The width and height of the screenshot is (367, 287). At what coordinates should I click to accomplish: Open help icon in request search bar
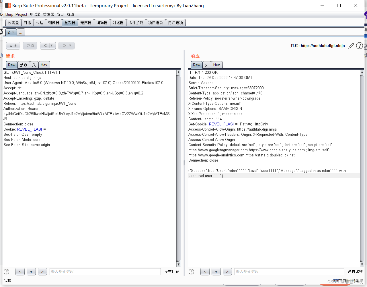tap(7, 272)
